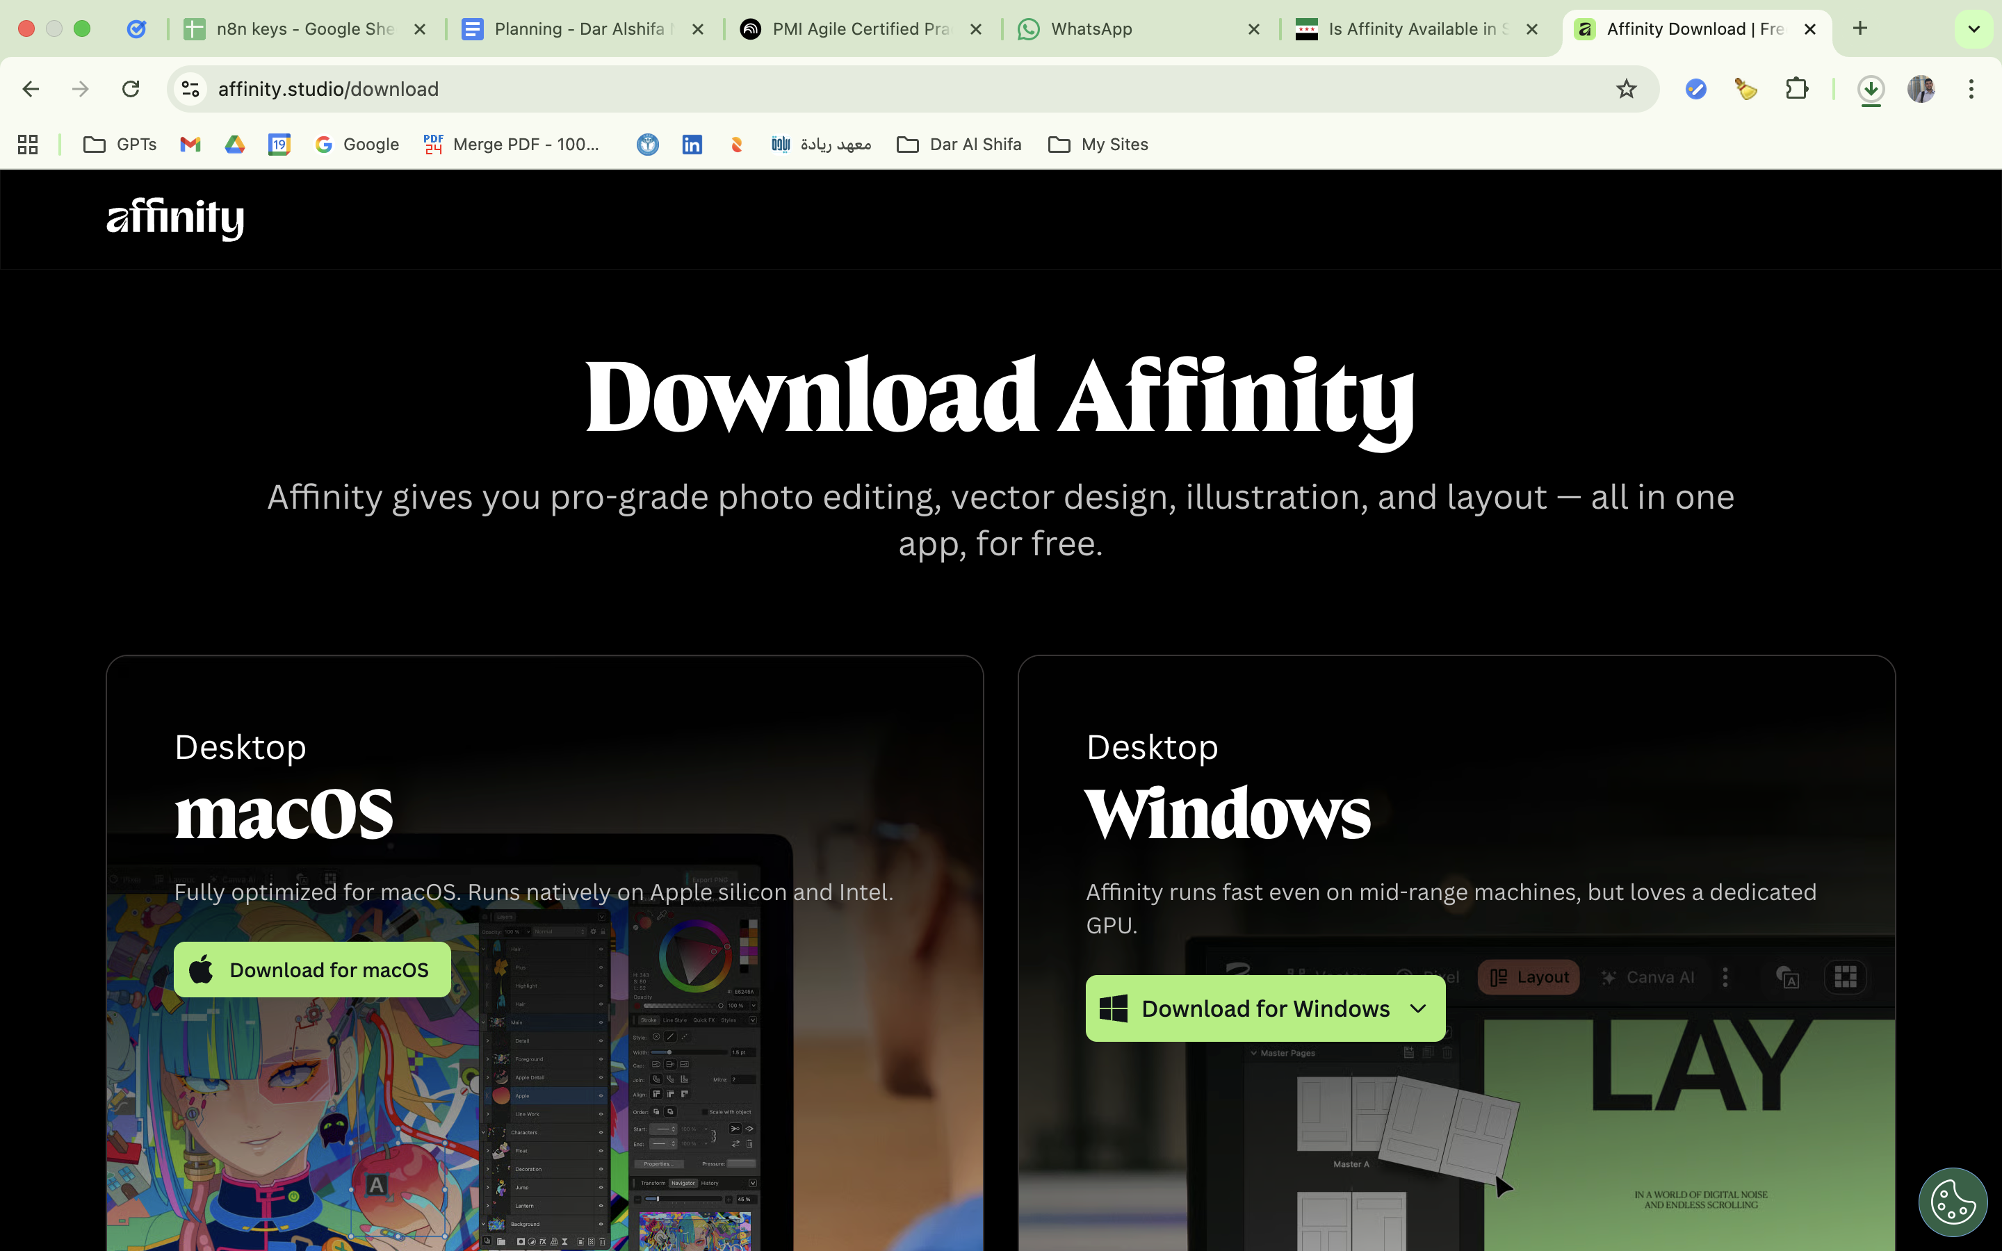Click Download for macOS button
The width and height of the screenshot is (2002, 1251).
(313, 970)
